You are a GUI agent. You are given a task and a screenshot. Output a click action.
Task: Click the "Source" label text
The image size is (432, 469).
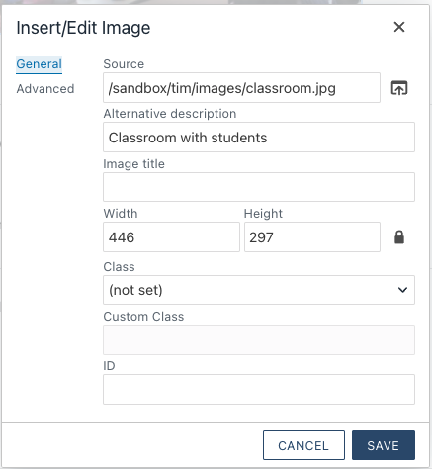[x=124, y=64]
